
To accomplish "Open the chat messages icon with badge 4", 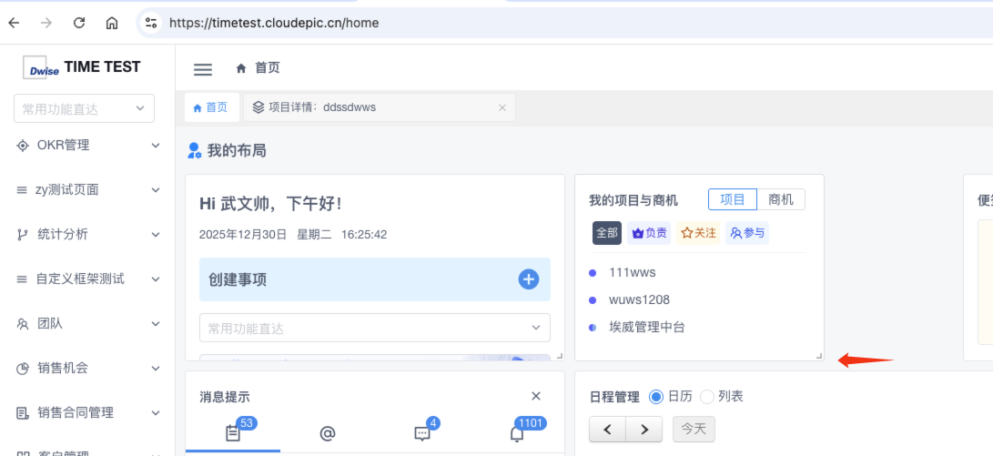I will (x=422, y=434).
